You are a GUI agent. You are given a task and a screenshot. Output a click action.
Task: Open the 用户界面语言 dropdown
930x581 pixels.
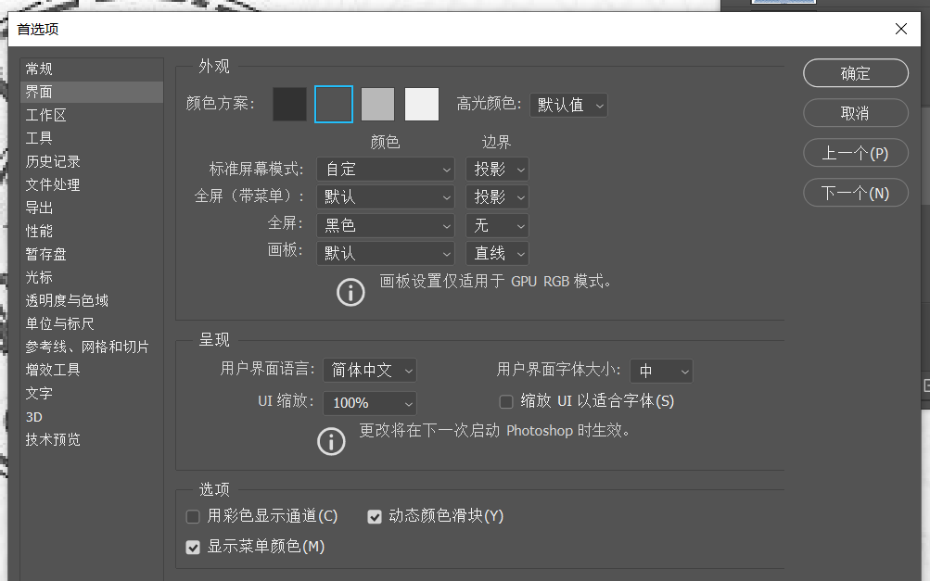[369, 370]
